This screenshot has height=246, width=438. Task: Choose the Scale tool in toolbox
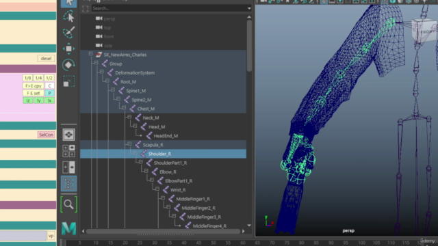68,81
